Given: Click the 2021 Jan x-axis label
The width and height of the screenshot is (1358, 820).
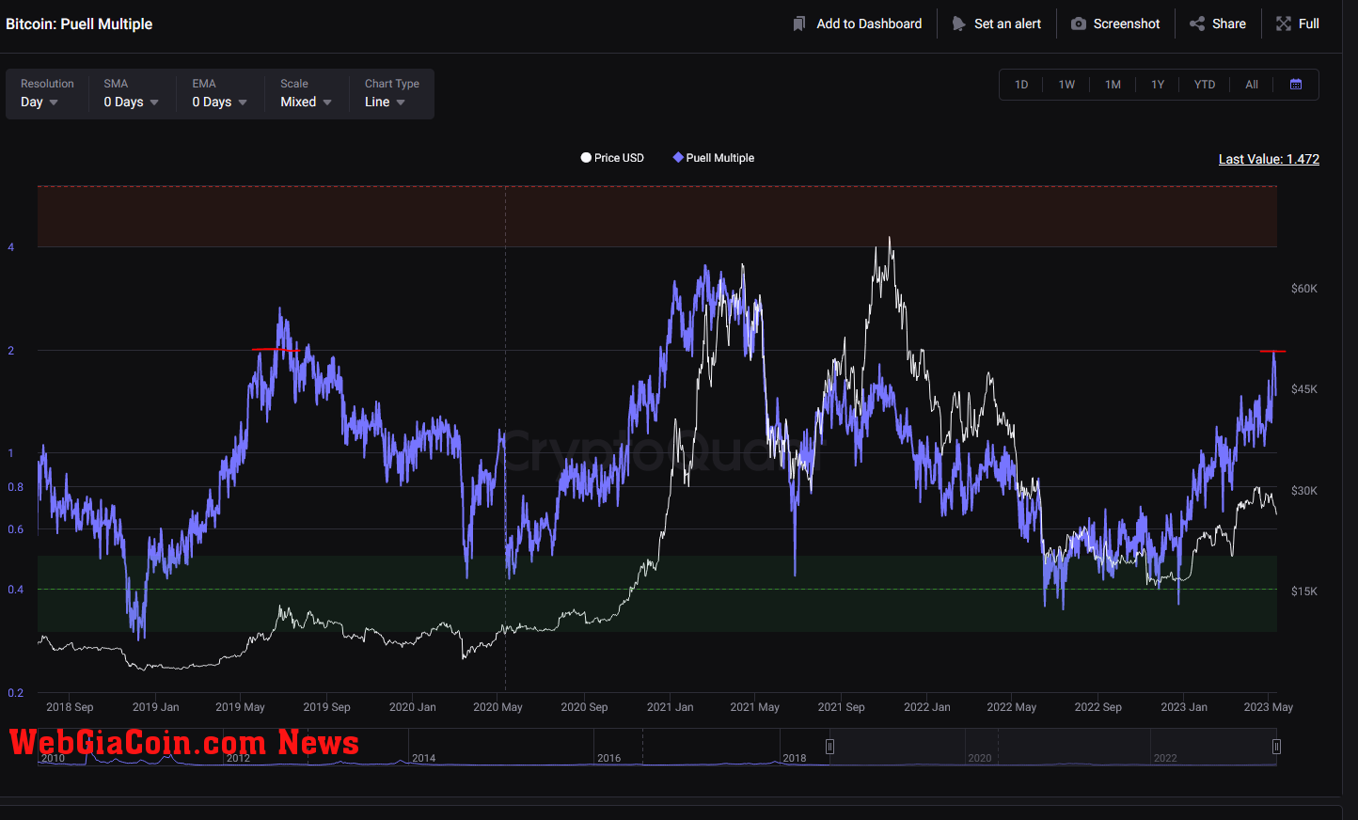Looking at the screenshot, I should coord(670,707).
